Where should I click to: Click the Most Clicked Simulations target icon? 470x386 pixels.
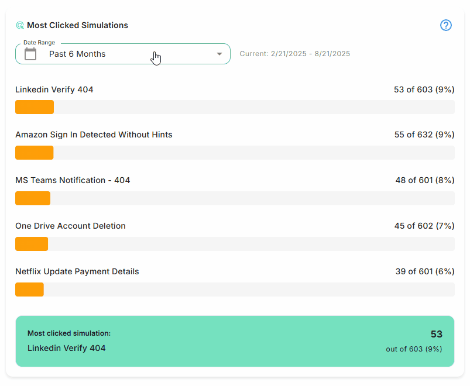pos(20,26)
